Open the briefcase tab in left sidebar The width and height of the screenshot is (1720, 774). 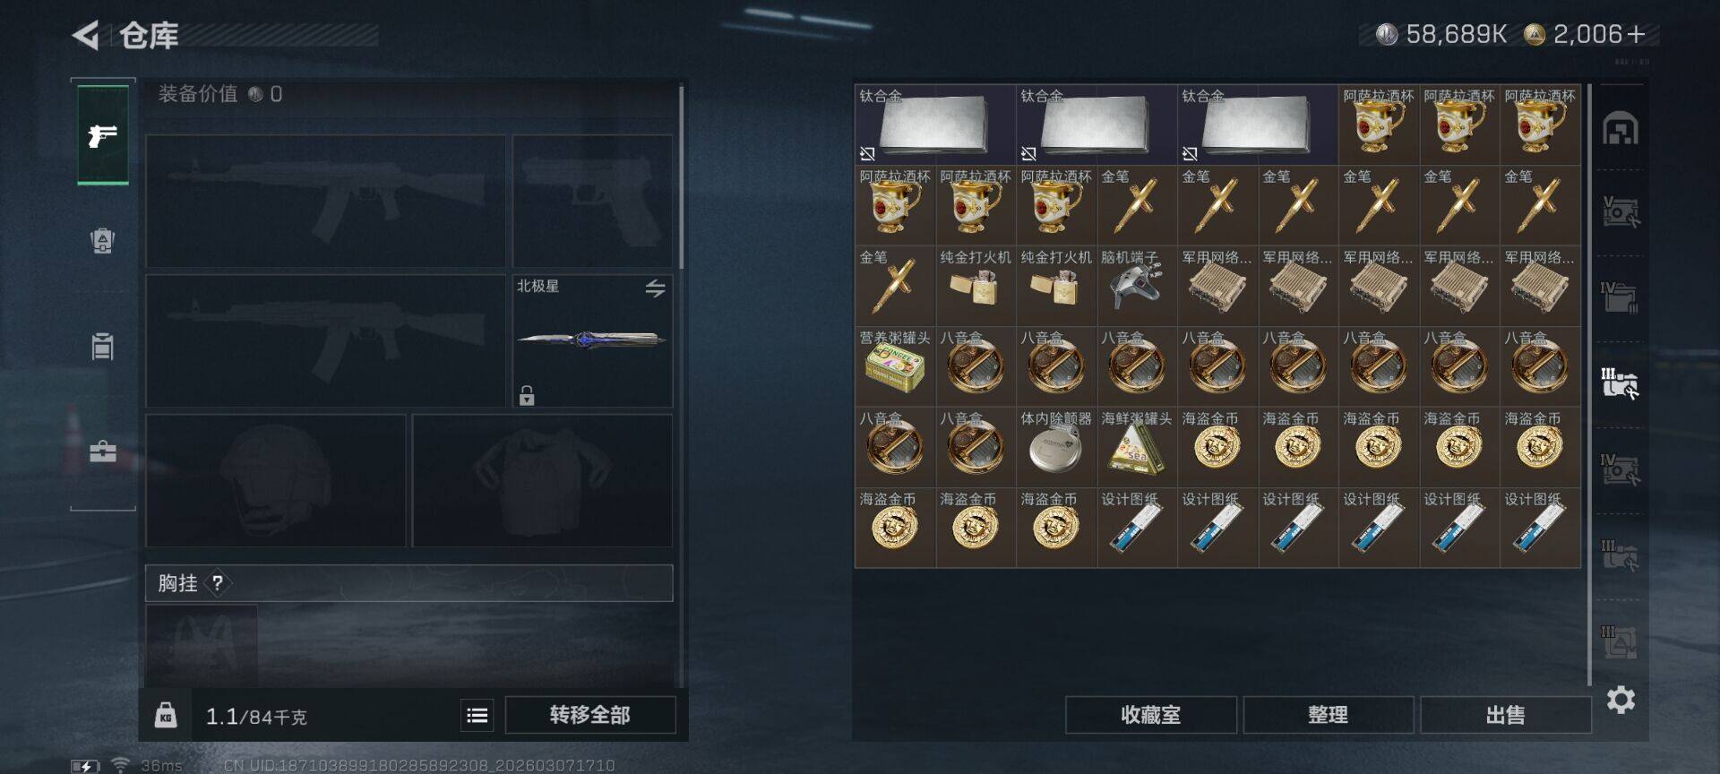click(103, 451)
